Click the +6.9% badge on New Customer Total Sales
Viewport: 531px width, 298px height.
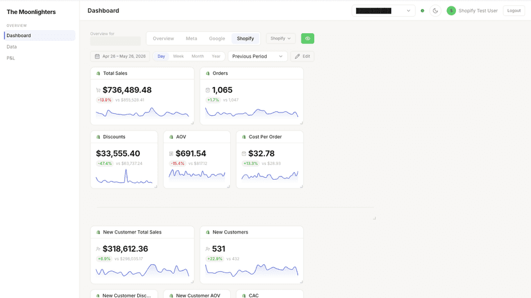(x=104, y=259)
